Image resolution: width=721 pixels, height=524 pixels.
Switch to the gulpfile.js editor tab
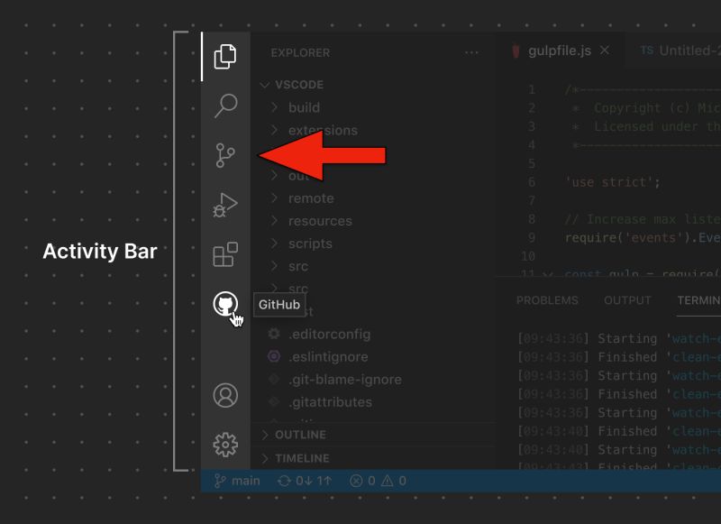[x=560, y=51]
